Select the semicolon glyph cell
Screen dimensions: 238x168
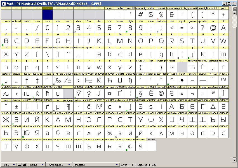click(161, 28)
